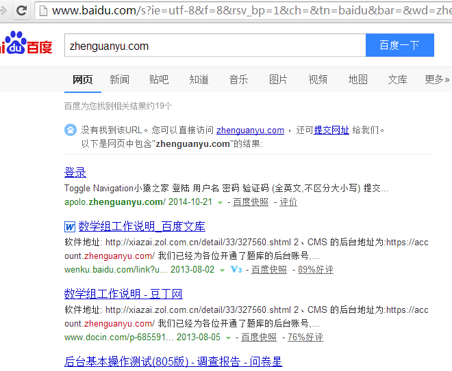Click the 76%好评 link

305,337
